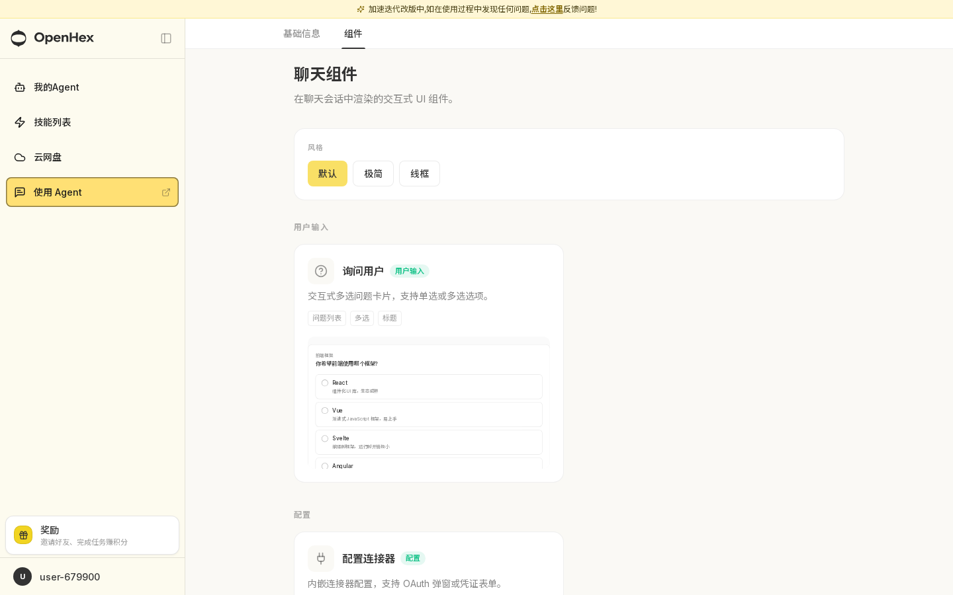Click the 风格 label
Viewport: 953px width, 595px height.
[x=315, y=147]
